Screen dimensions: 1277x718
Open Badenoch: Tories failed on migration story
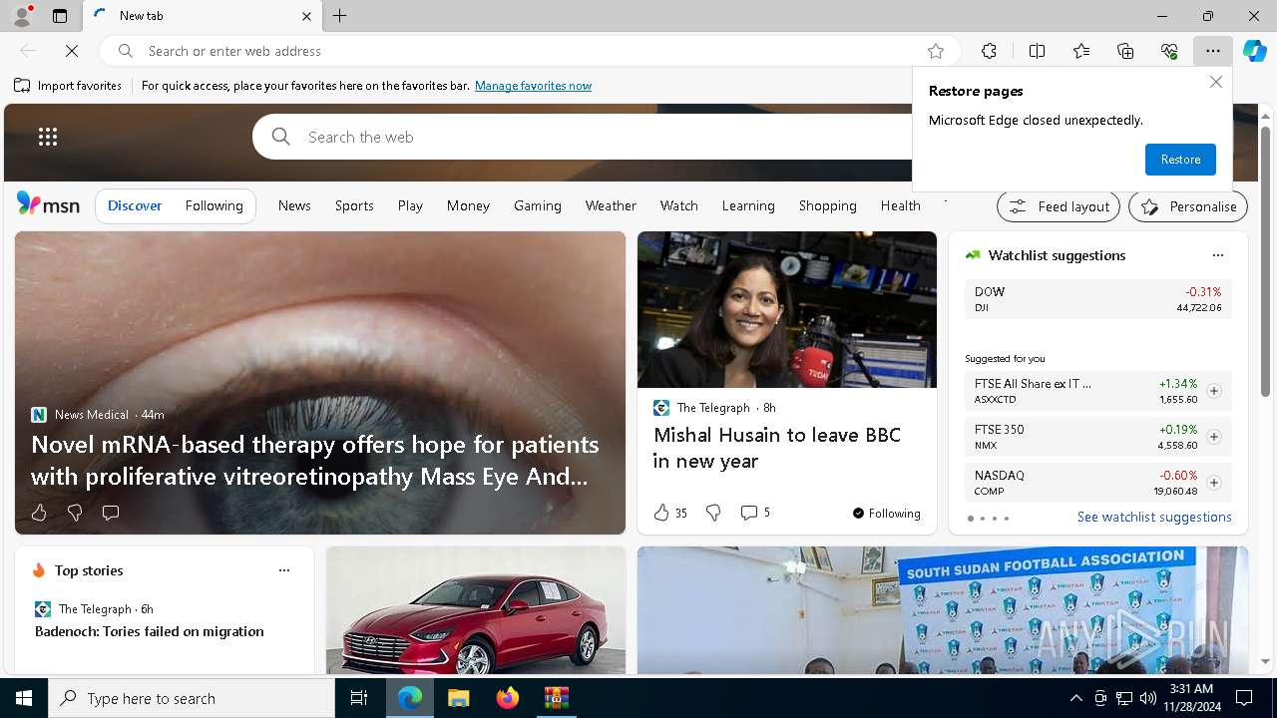(150, 631)
